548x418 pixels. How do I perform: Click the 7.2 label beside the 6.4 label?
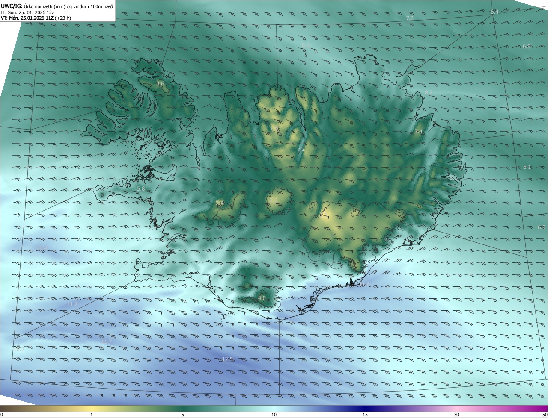[410, 18]
